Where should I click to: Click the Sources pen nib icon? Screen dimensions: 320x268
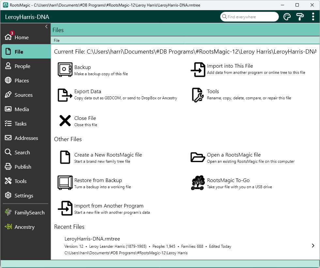(8, 94)
